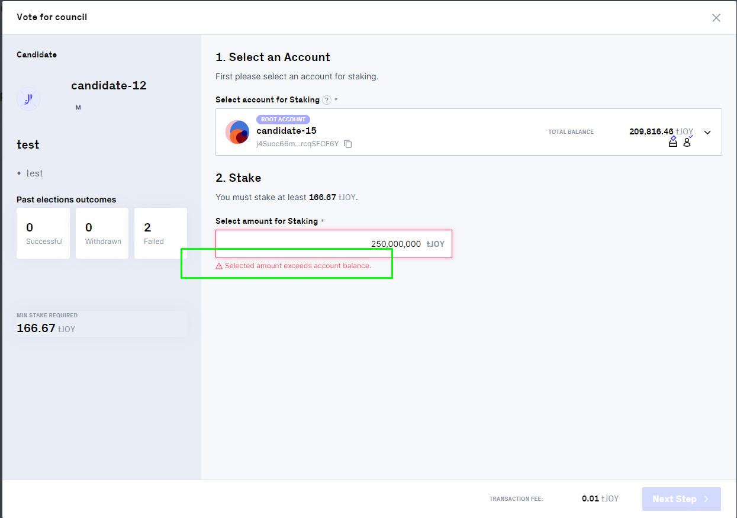The height and width of the screenshot is (518, 737).
Task: Click the 'test' bullet item
Action: 34,173
